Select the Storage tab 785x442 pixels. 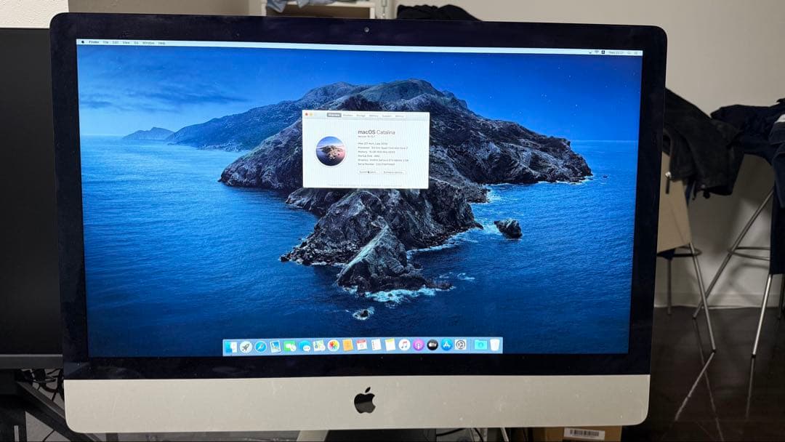point(361,115)
